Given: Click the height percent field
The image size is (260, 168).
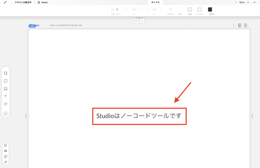Looking at the screenshot, I should click(x=154, y=9).
